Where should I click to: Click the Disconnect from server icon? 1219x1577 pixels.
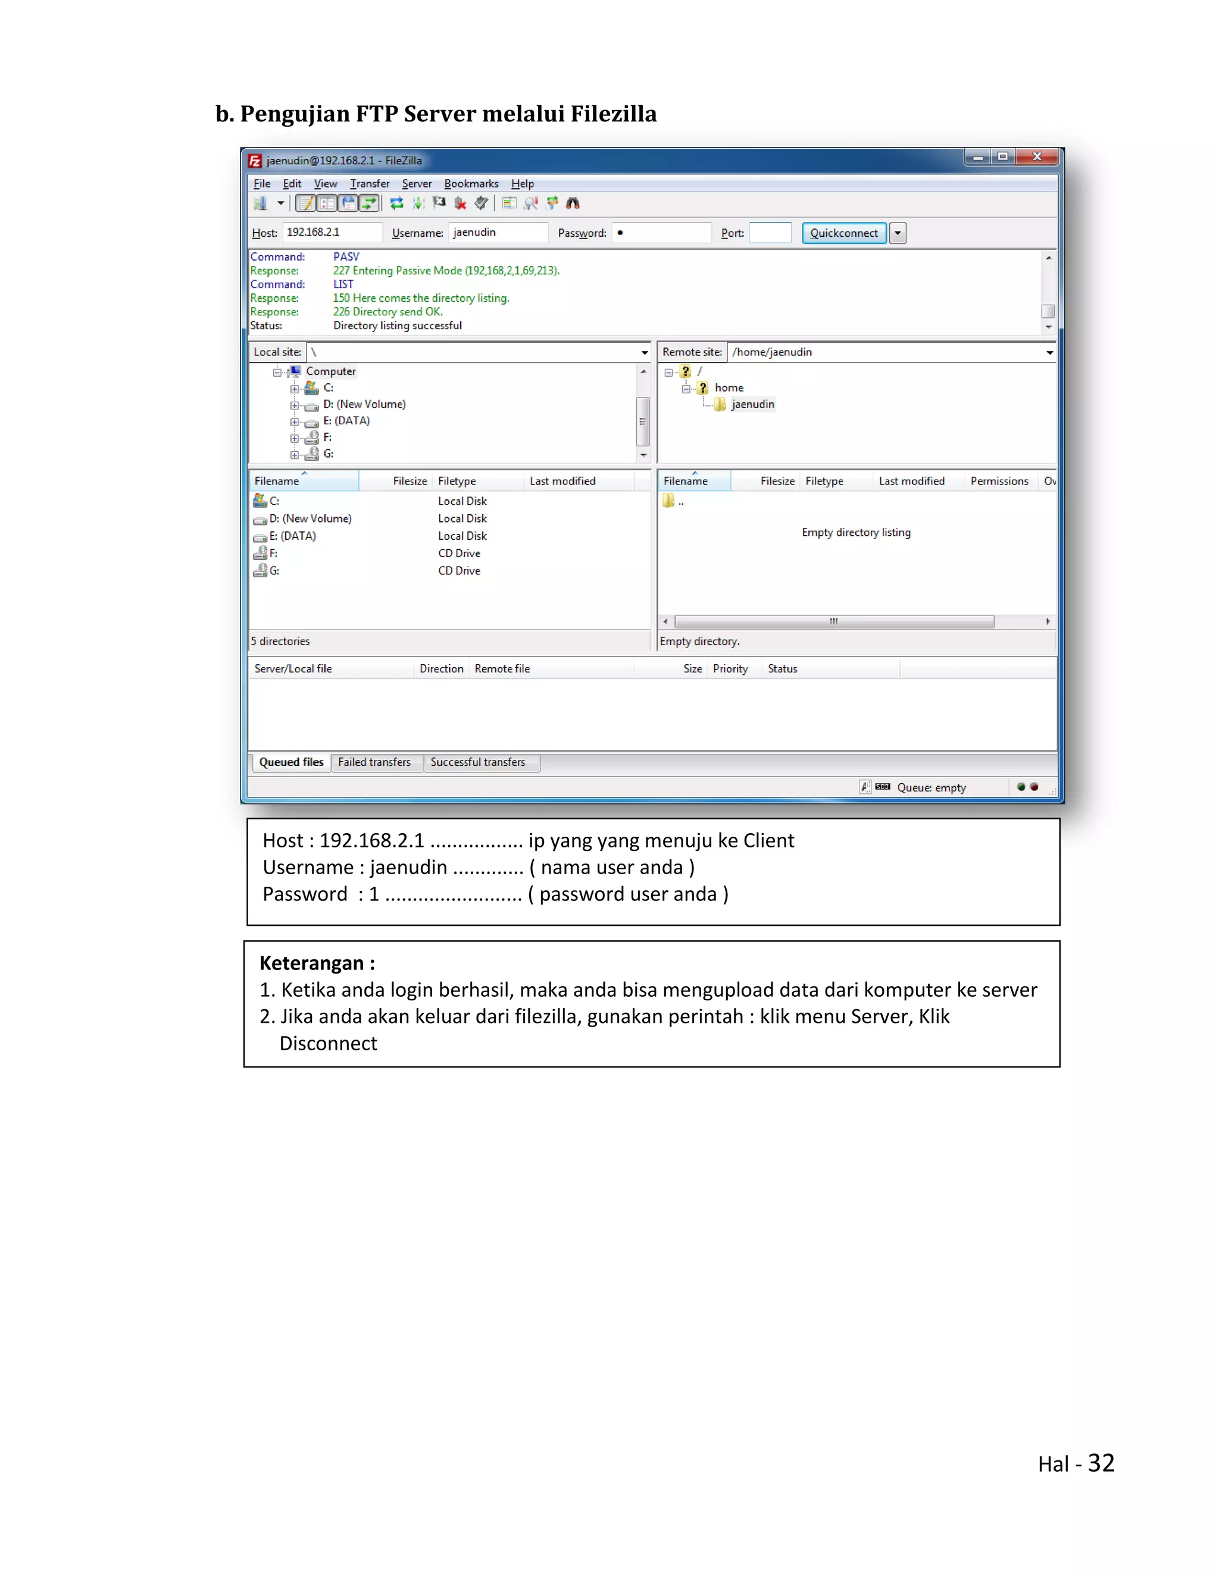pos(460,204)
